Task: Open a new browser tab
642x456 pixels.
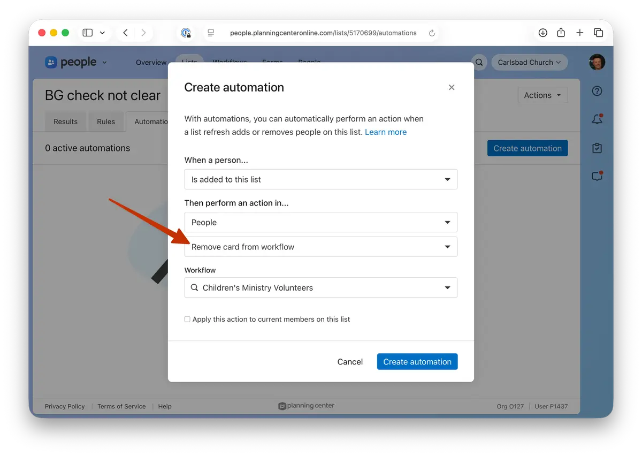Action: 579,33
